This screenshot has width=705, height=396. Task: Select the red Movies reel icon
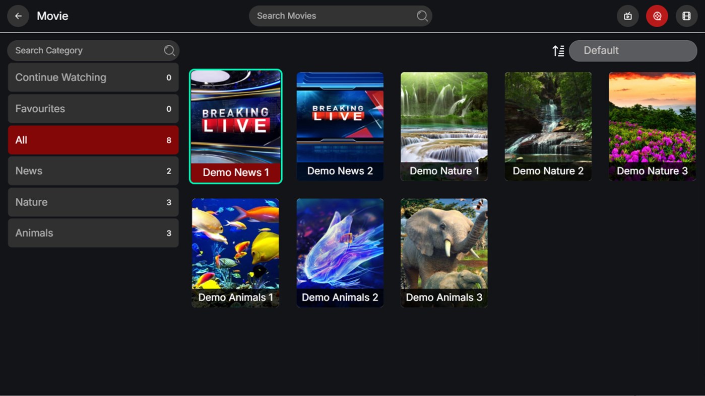(x=657, y=16)
